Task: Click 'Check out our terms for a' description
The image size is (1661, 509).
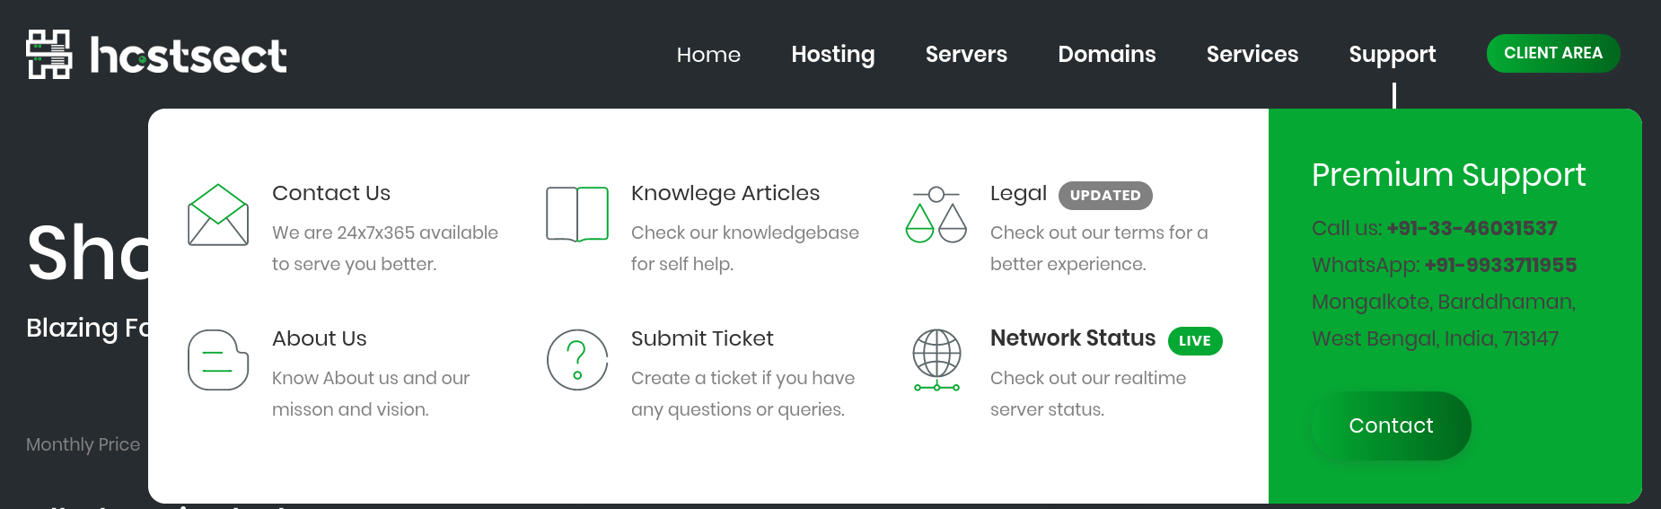Action: [1099, 233]
